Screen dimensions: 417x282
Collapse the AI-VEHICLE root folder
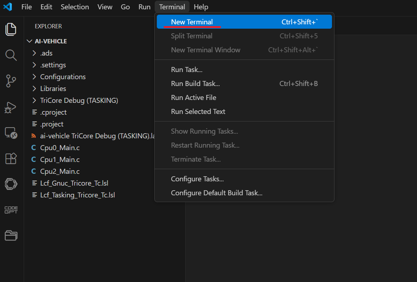click(29, 41)
